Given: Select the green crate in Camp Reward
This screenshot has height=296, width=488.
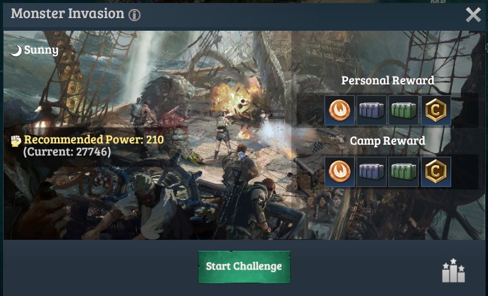Looking at the screenshot, I should click(x=404, y=172).
